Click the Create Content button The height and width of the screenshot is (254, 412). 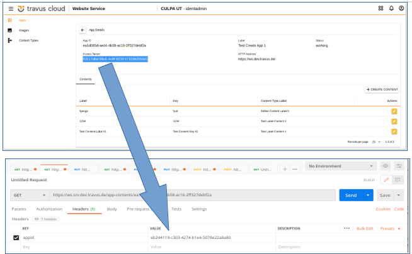[382, 89]
